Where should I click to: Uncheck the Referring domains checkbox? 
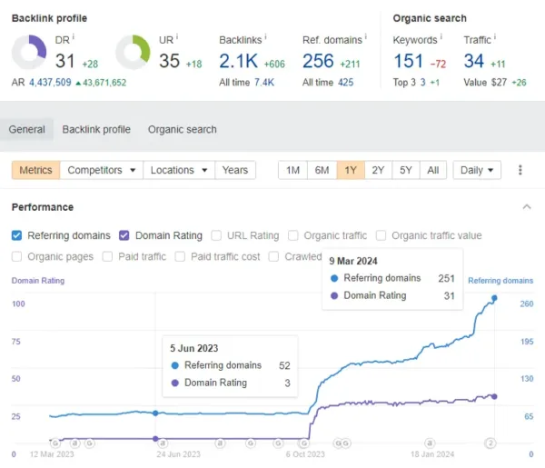pos(16,235)
